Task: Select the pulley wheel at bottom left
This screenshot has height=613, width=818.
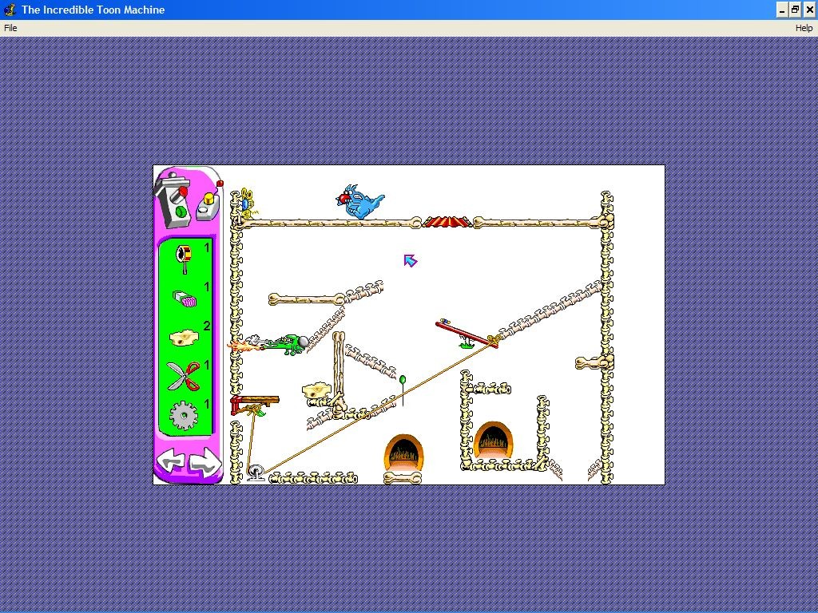Action: pyautogui.click(x=256, y=473)
